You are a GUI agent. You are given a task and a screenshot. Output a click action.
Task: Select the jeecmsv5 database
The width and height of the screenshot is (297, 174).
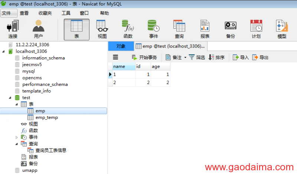pos(32,65)
